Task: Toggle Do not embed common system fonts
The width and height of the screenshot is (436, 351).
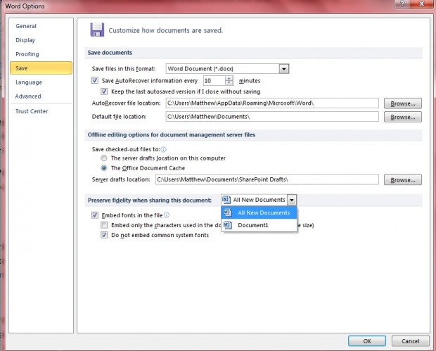Action: coord(105,235)
